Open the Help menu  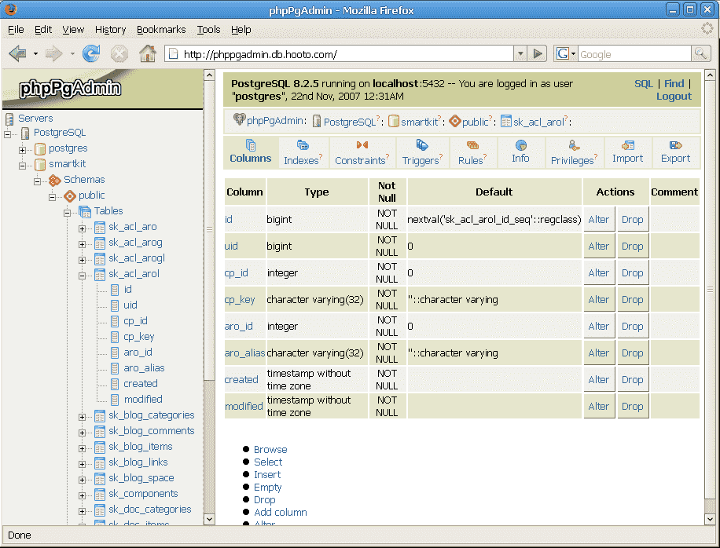coord(241,30)
